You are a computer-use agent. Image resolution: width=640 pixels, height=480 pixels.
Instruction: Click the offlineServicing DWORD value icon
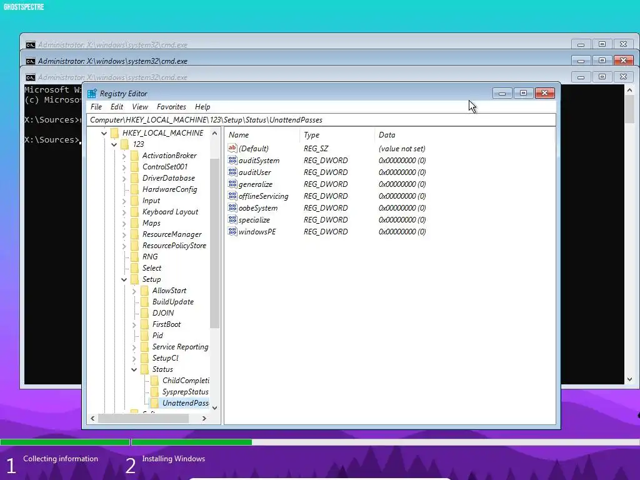coord(232,196)
